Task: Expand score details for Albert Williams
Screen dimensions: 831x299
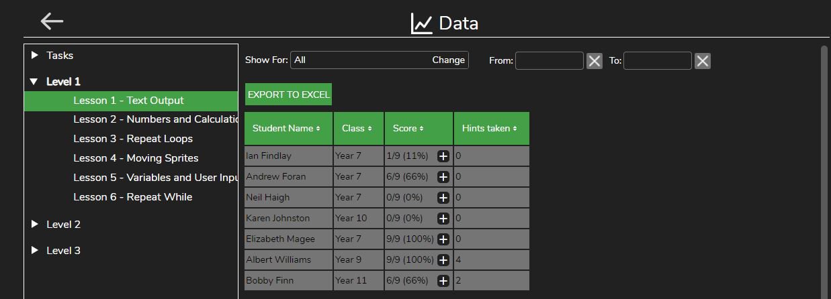Action: (x=443, y=260)
